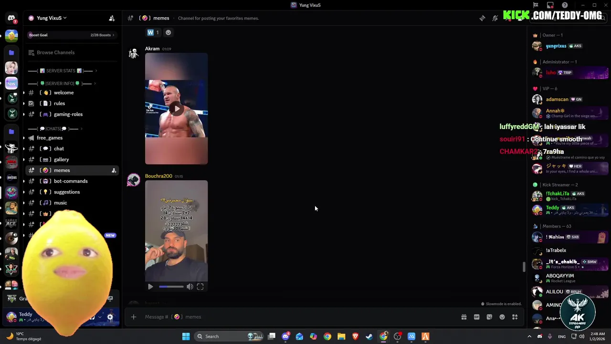This screenshot has width=611, height=344.
Task: Open member !TchakLiTa profile
Action: 570,195
